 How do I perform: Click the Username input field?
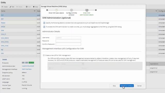[68, 38]
